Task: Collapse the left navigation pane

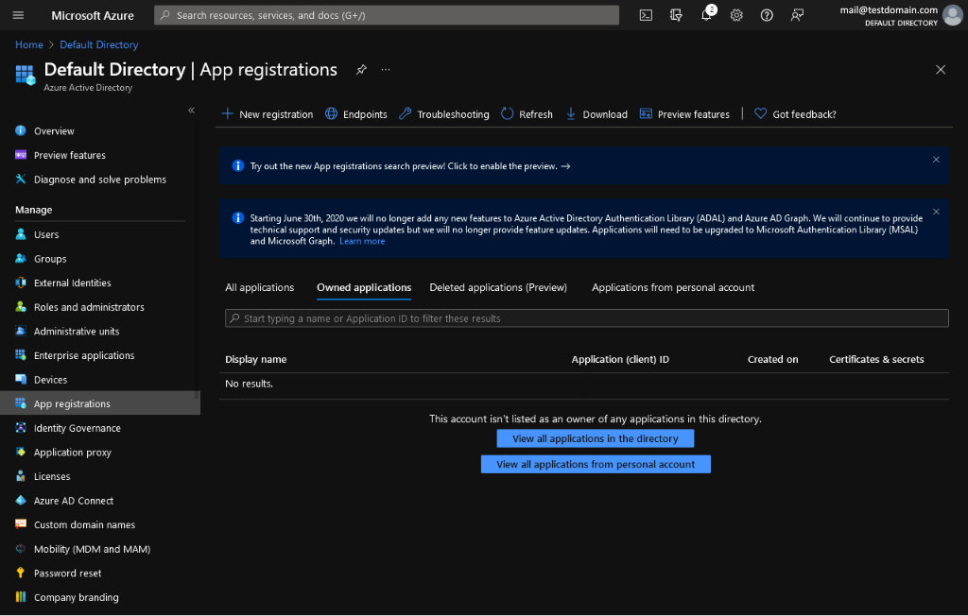Action: tap(191, 110)
